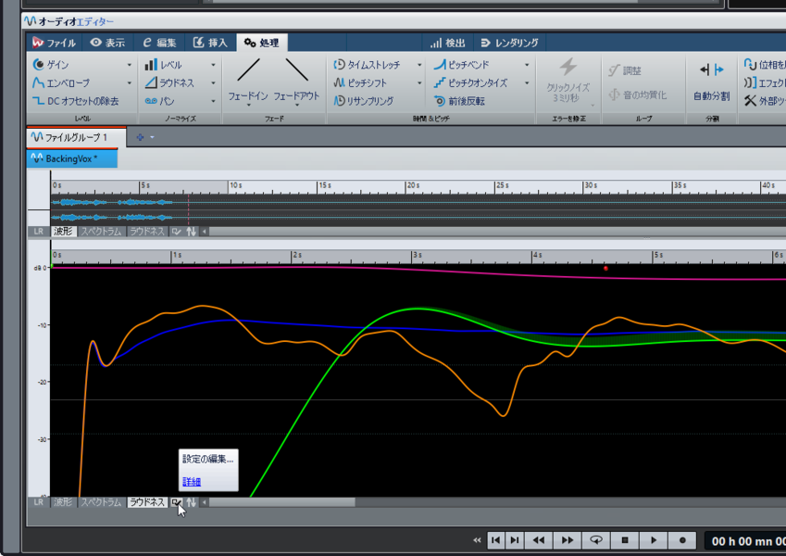Click the overview display settings checkmark icon

pyautogui.click(x=176, y=232)
